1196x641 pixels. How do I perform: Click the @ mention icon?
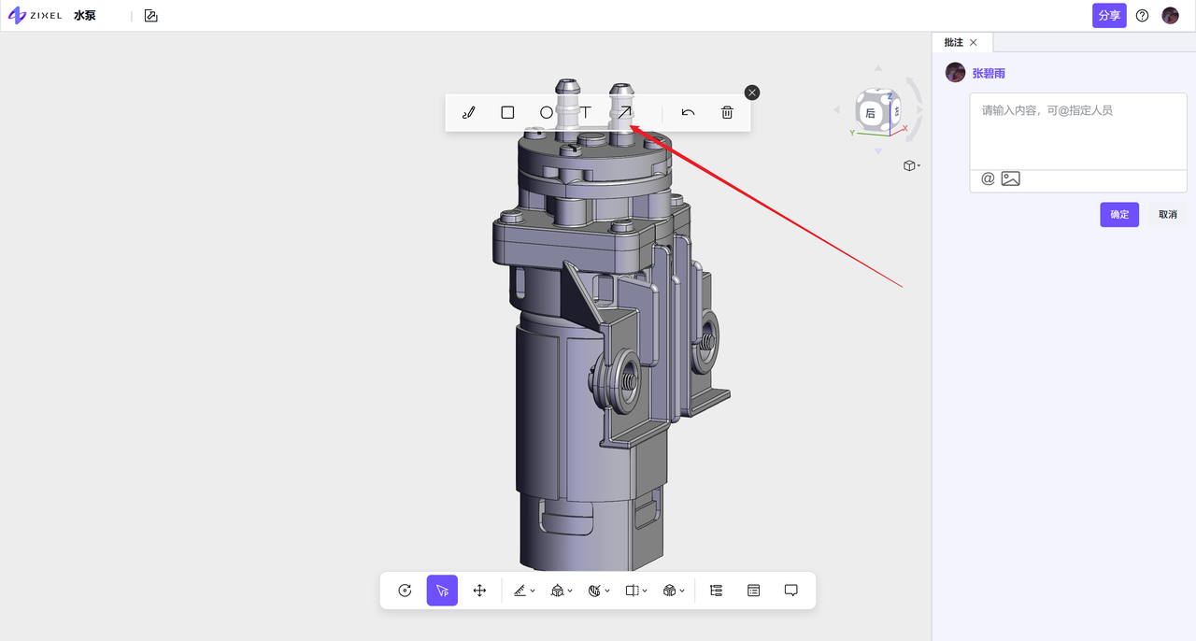pyautogui.click(x=988, y=178)
